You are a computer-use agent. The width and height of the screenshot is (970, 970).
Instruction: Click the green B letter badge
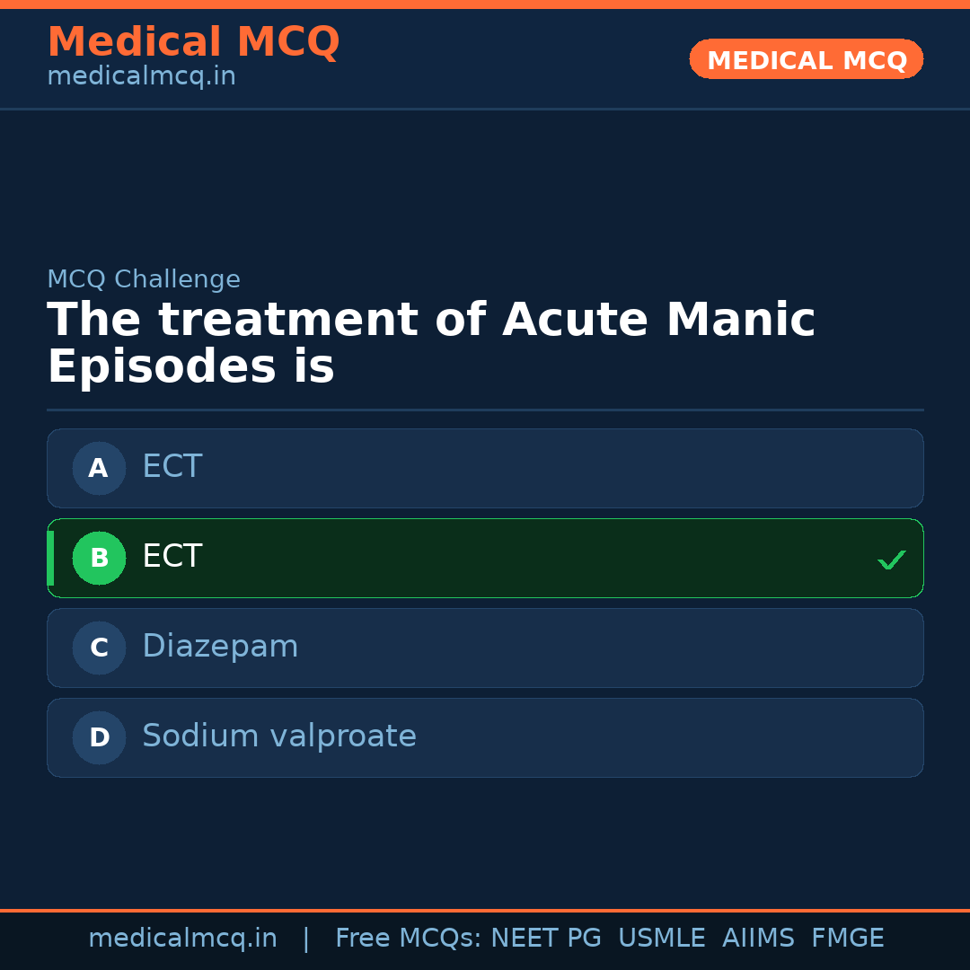99,558
